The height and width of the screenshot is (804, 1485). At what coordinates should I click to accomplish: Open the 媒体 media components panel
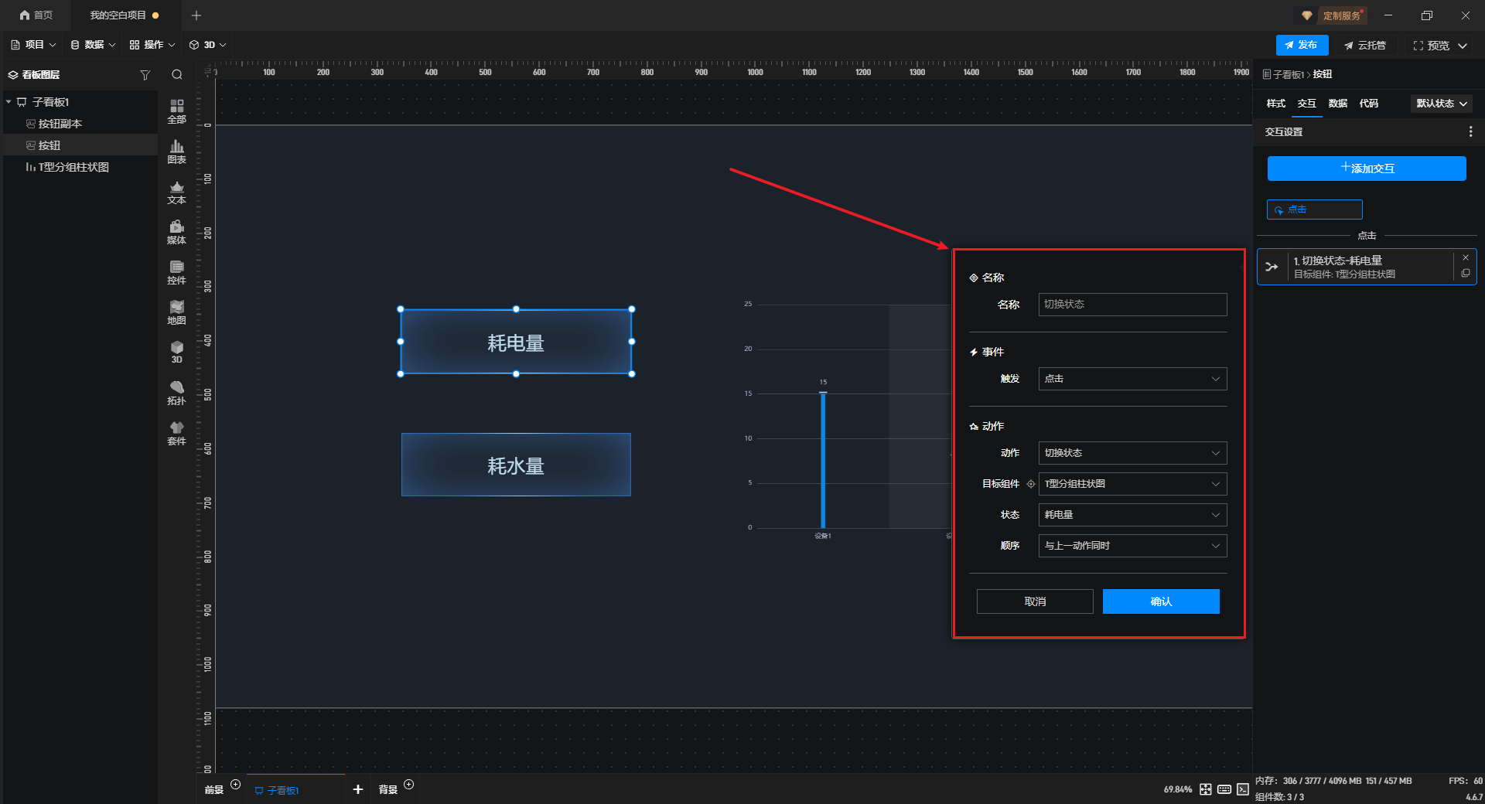pyautogui.click(x=176, y=232)
